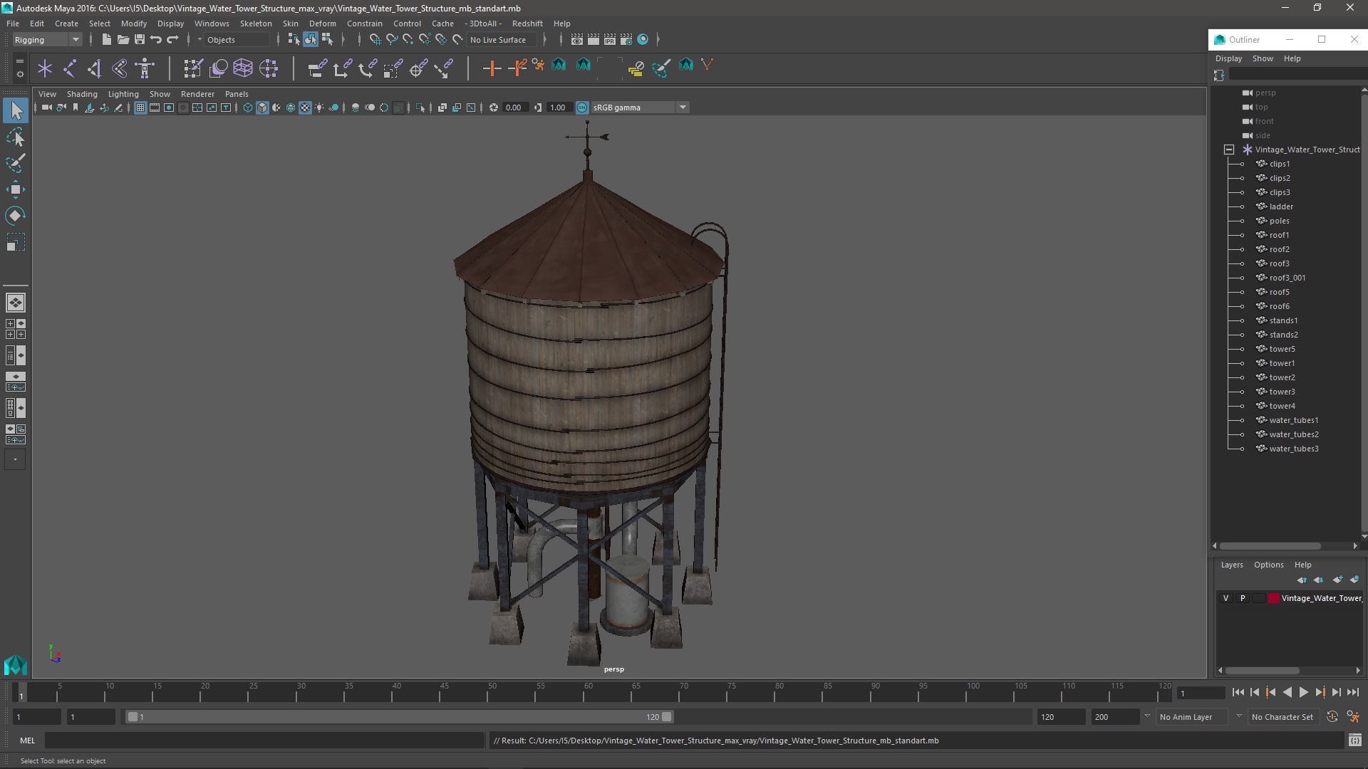Click the four-pane layout icon
This screenshot has height=769, width=1368.
16,329
